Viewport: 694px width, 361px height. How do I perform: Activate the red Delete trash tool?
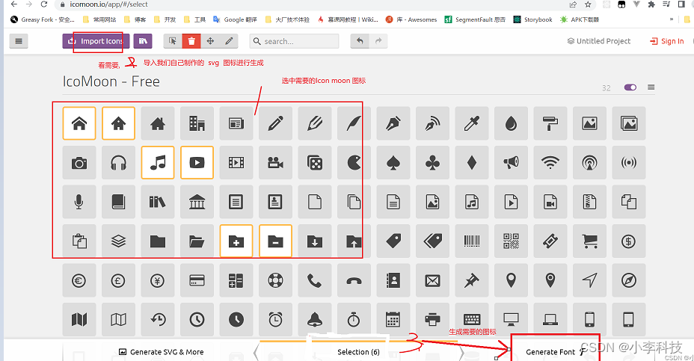(192, 42)
